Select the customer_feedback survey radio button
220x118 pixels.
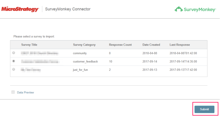[x=14, y=61]
